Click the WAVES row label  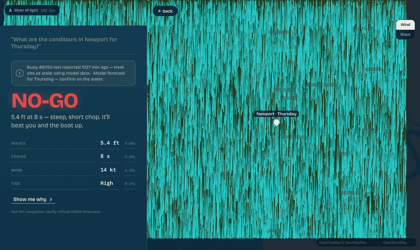point(18,143)
